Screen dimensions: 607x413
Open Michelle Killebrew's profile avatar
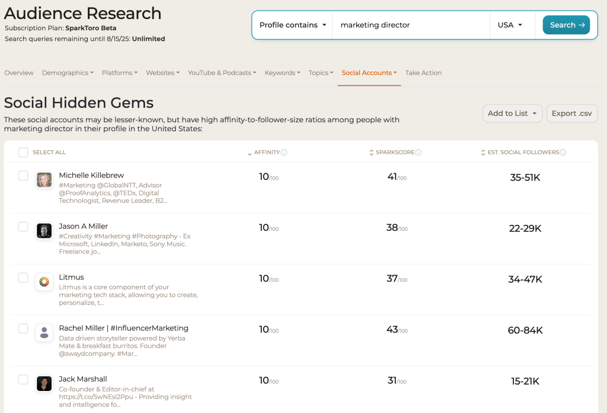tap(44, 180)
